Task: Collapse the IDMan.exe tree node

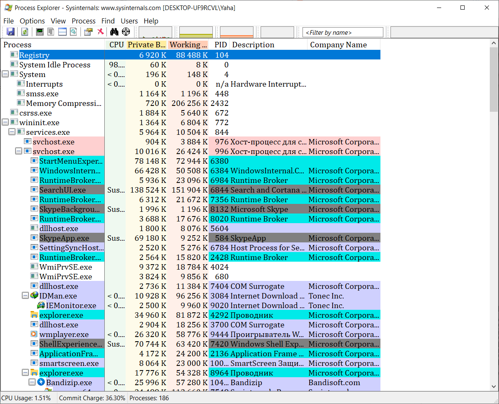Action: 26,296
